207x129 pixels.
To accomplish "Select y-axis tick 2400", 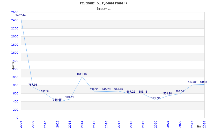I will (x=15, y=20).
